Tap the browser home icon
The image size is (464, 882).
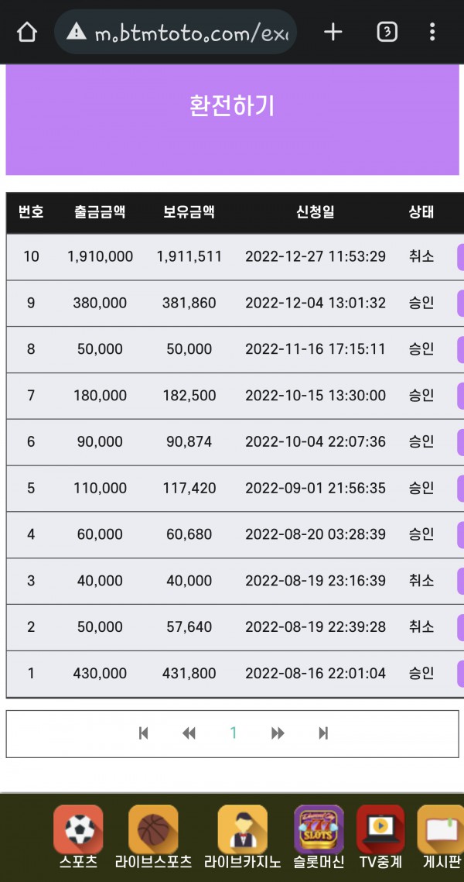27,33
